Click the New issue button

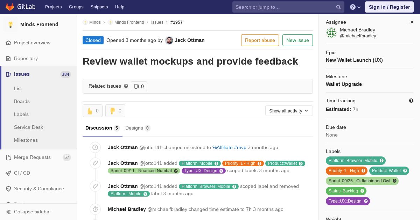[297, 40]
